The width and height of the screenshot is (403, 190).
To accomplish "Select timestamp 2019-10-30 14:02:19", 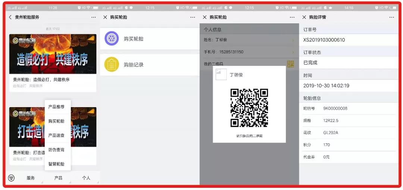I will 326,85.
